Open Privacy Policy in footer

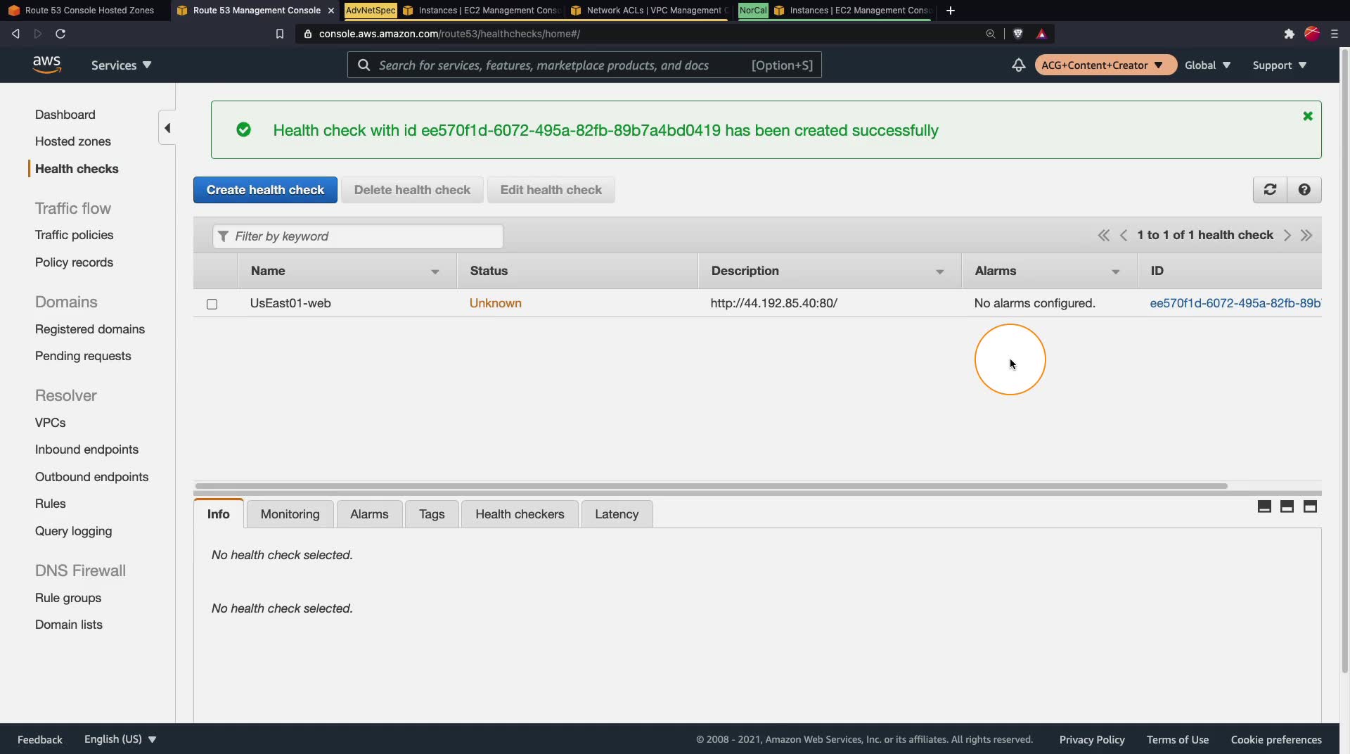pos(1092,739)
